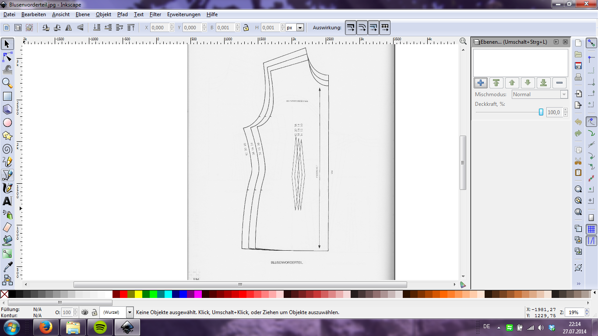Toggle current layer visibility eye in status bar
The image size is (598, 336).
pos(84,312)
